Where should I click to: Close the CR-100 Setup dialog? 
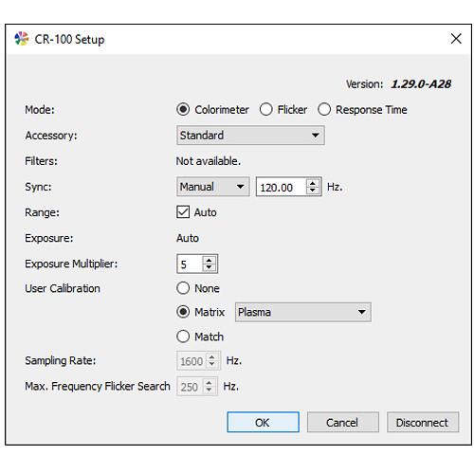point(456,39)
